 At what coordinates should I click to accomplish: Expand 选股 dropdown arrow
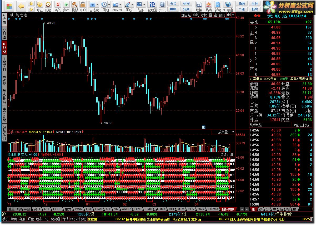pos(144,5)
